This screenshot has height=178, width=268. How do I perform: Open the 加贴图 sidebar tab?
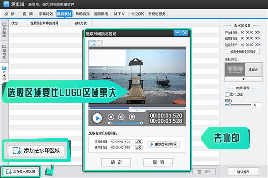pos(4,30)
